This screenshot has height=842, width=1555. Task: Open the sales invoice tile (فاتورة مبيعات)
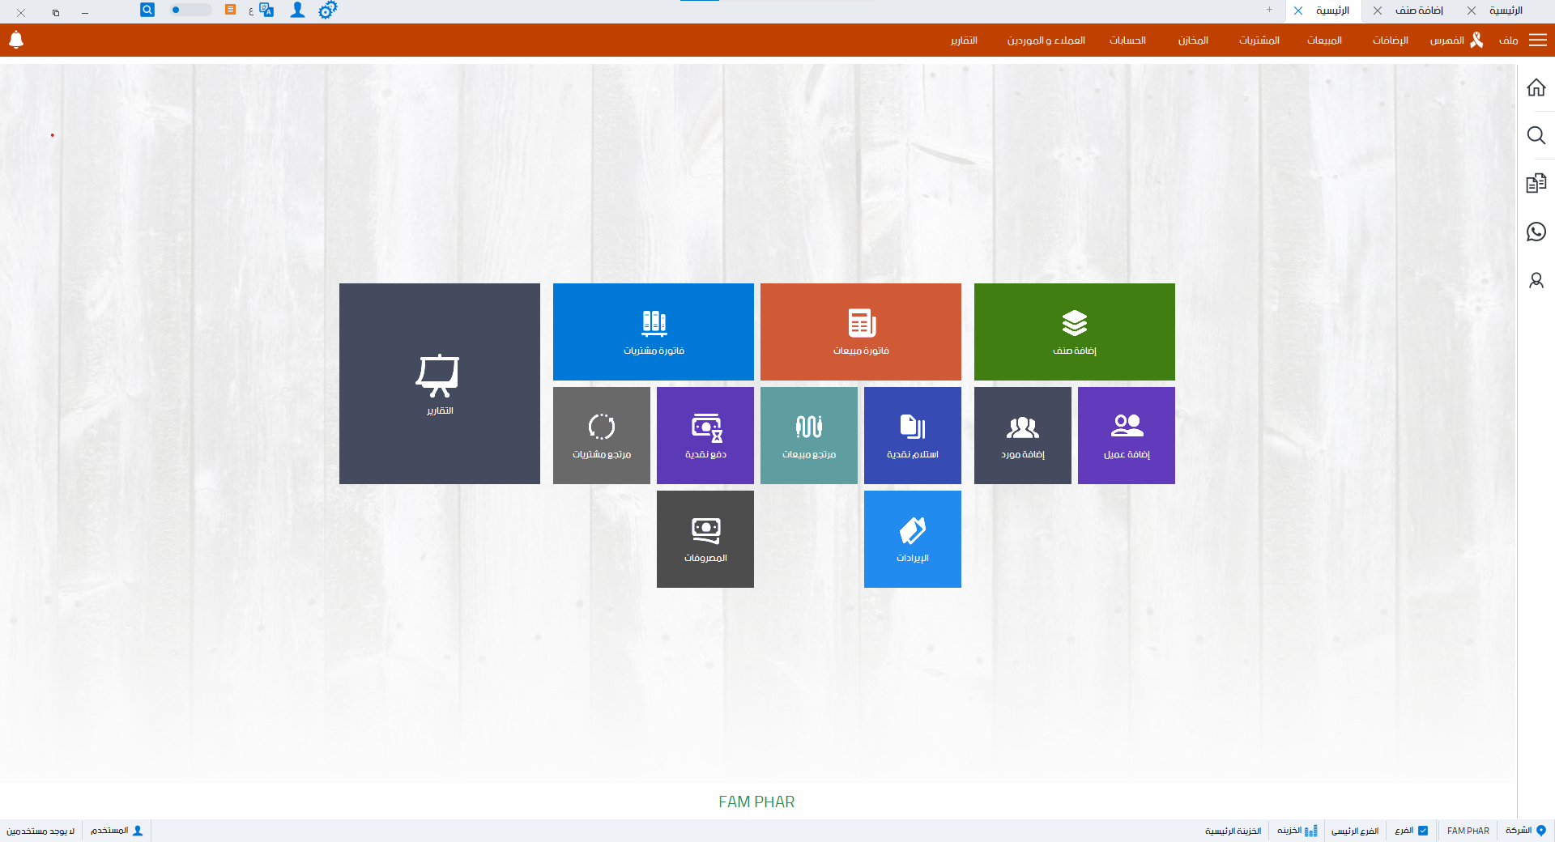(860, 332)
